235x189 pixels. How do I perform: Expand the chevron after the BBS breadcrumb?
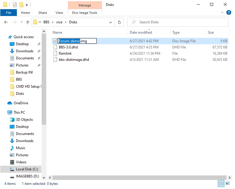[x=53, y=22]
